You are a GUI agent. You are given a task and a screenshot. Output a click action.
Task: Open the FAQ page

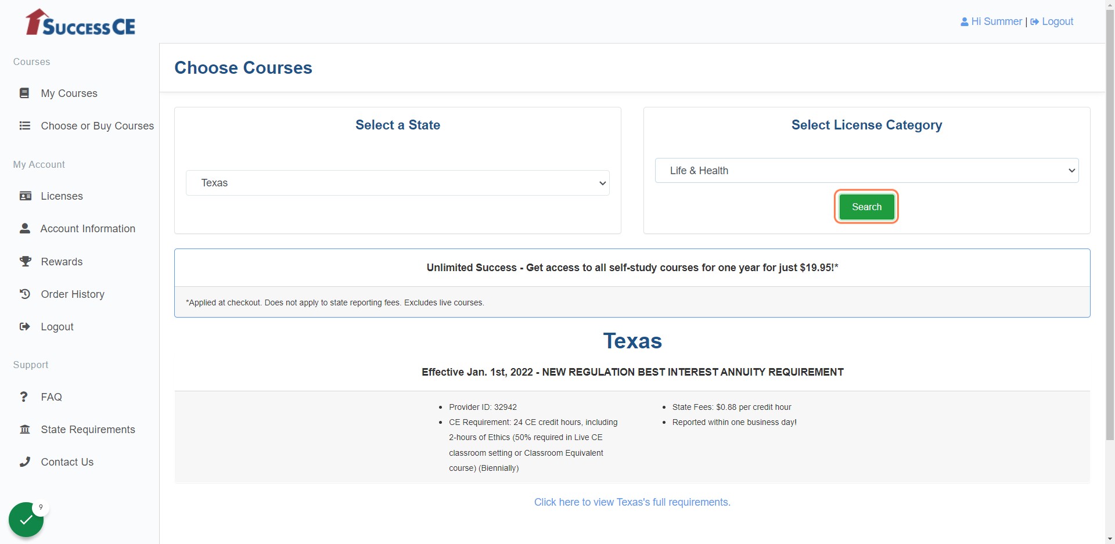pos(52,397)
